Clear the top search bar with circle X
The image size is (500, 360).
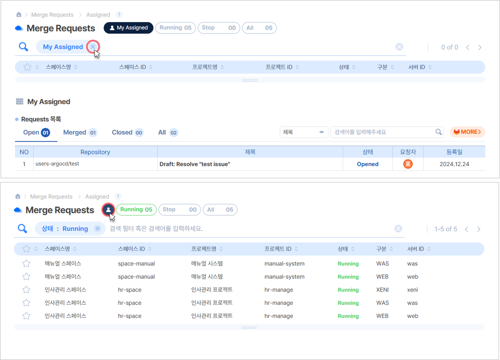pyautogui.click(x=399, y=47)
